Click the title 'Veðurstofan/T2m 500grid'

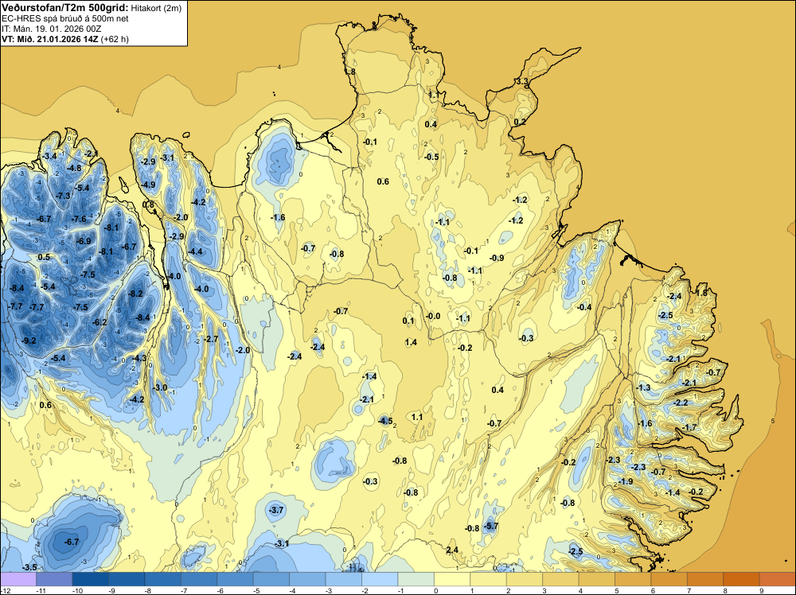pyautogui.click(x=64, y=8)
